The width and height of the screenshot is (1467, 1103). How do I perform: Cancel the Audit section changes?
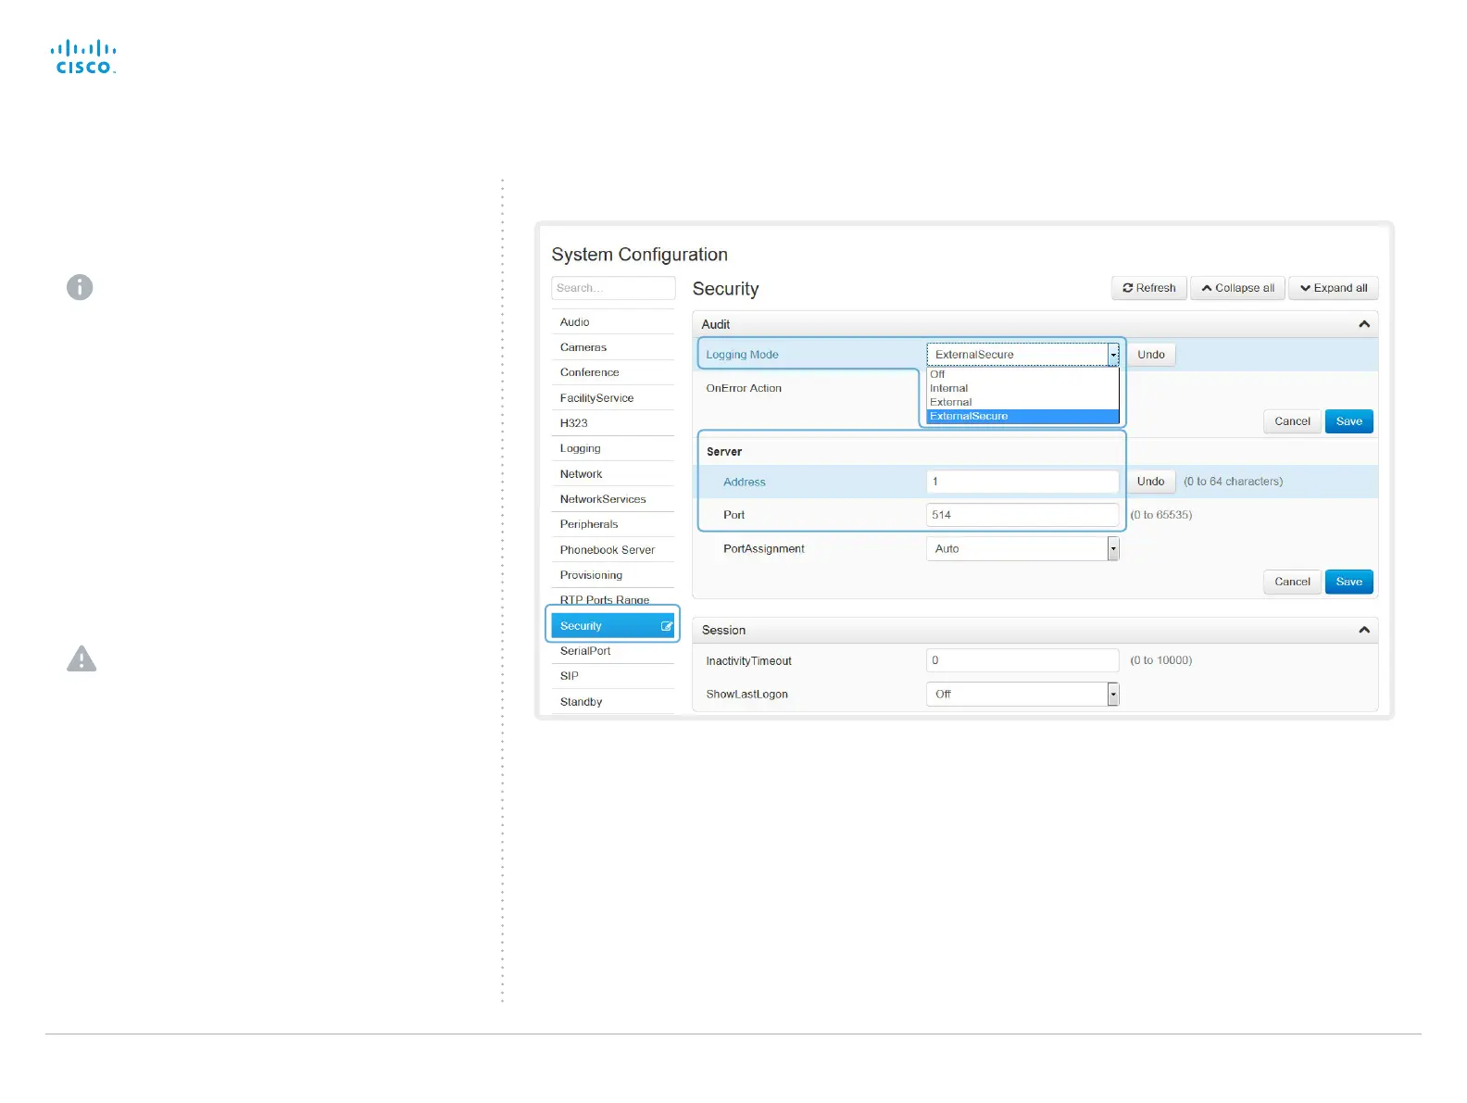[1292, 421]
